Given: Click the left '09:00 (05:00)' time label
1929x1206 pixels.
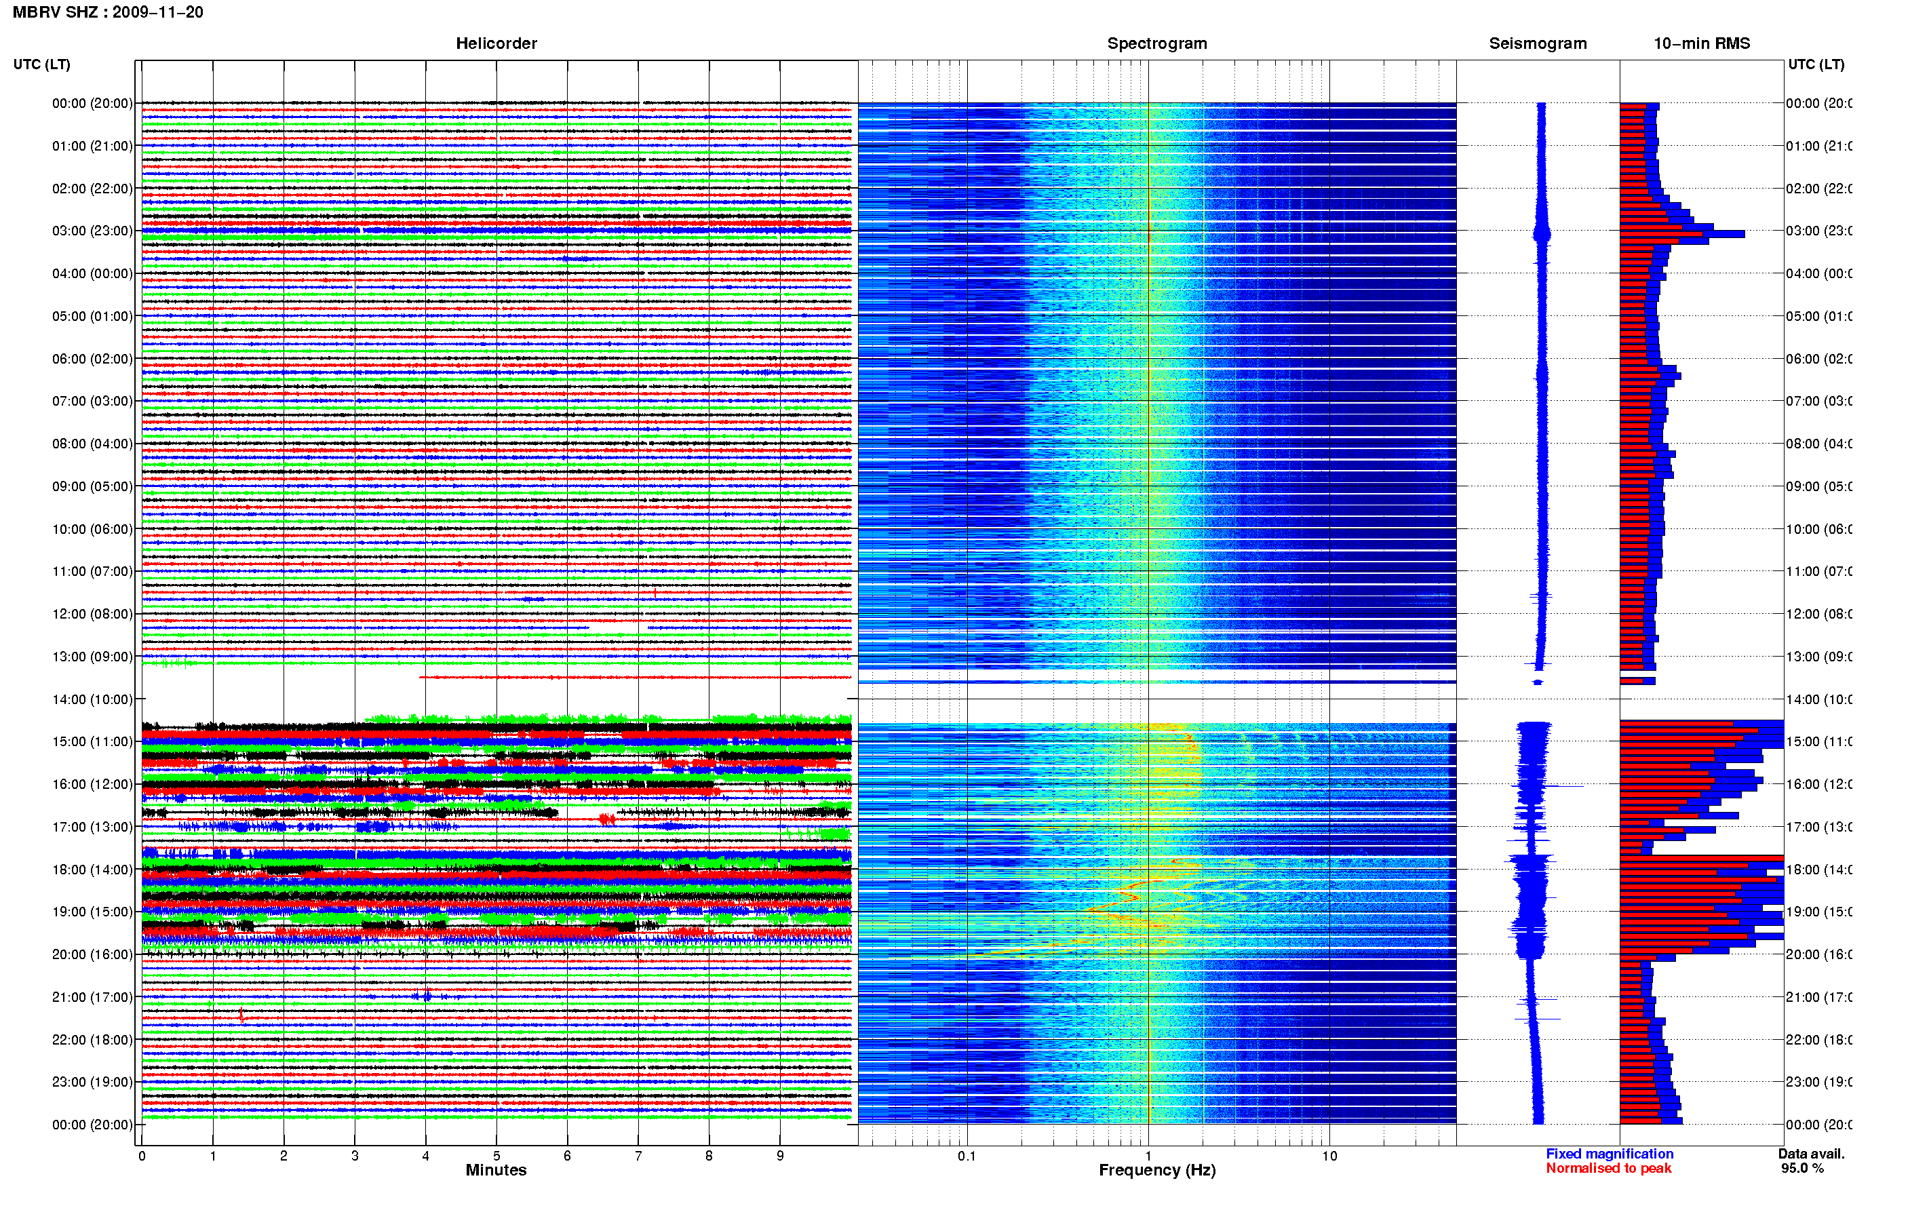Looking at the screenshot, I should coord(92,486).
